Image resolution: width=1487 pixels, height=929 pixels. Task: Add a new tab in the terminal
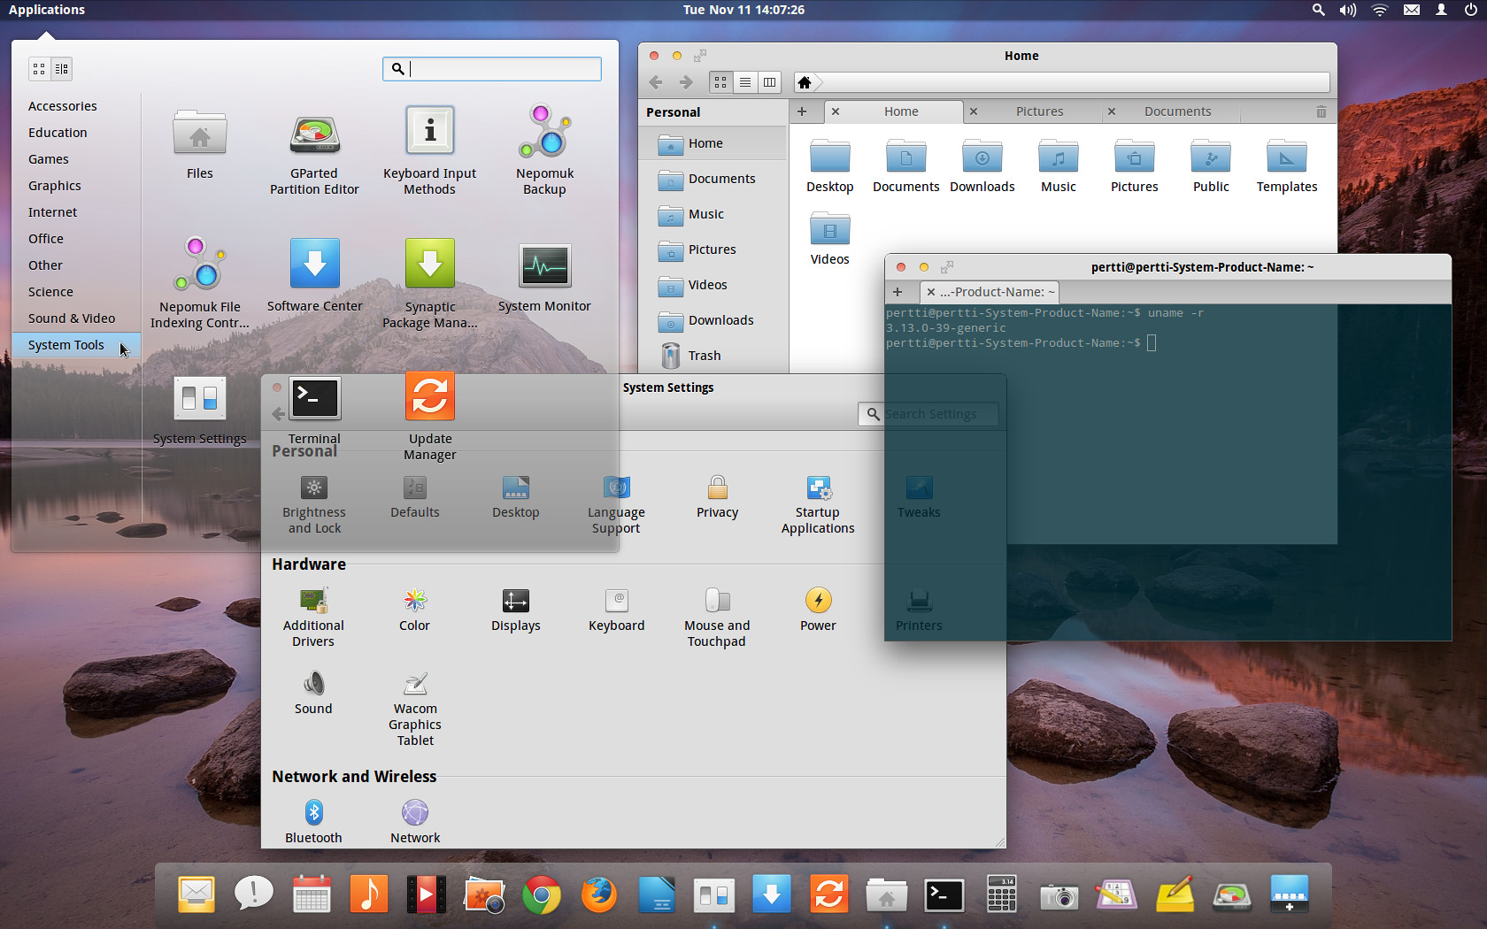click(x=898, y=292)
